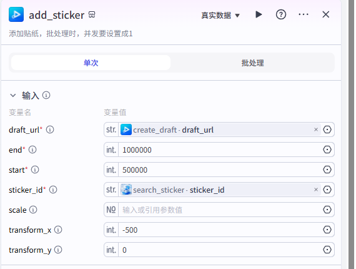The height and width of the screenshot is (269, 356).
Task: Select the 单次 tab
Action: (x=91, y=63)
